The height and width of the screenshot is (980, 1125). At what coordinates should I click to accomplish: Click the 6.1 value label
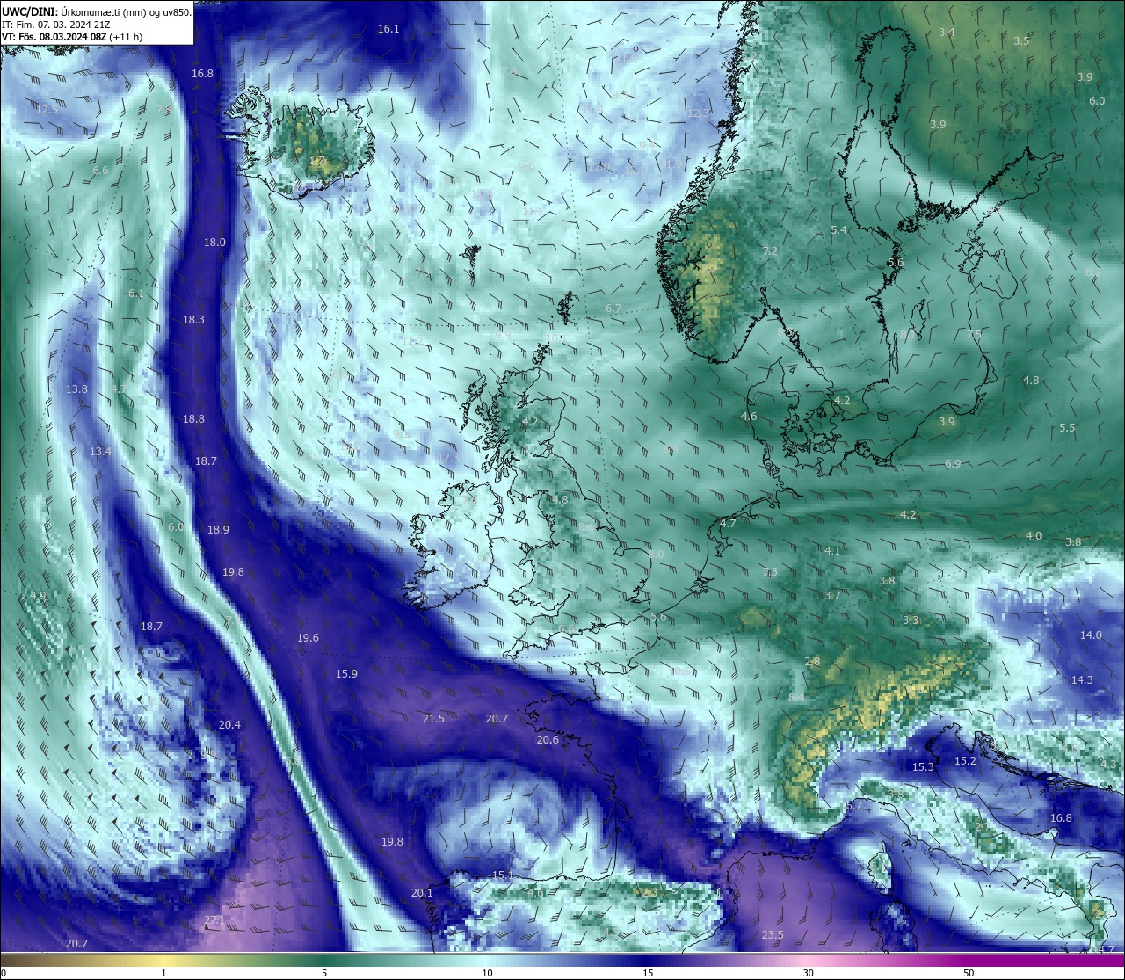coord(136,294)
